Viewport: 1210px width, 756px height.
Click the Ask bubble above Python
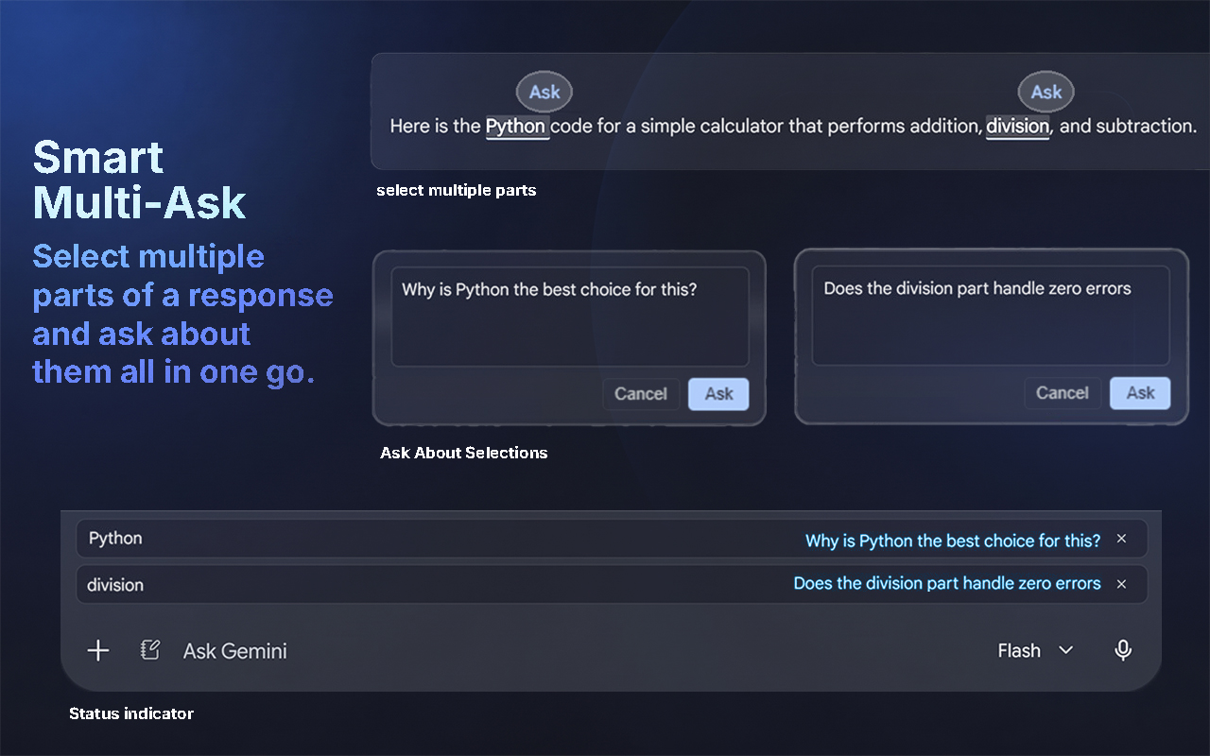point(544,92)
